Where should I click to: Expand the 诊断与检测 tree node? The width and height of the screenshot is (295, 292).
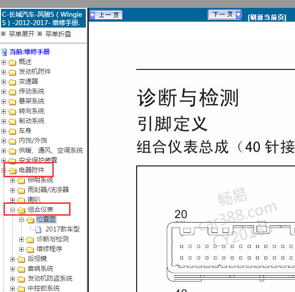(21, 239)
